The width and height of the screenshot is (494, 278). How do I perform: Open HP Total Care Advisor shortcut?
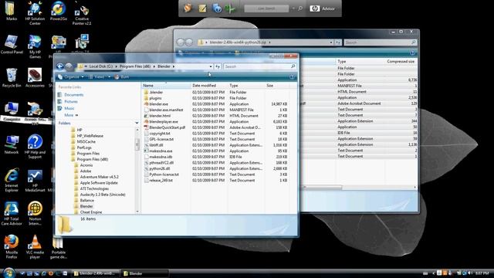pos(12,213)
